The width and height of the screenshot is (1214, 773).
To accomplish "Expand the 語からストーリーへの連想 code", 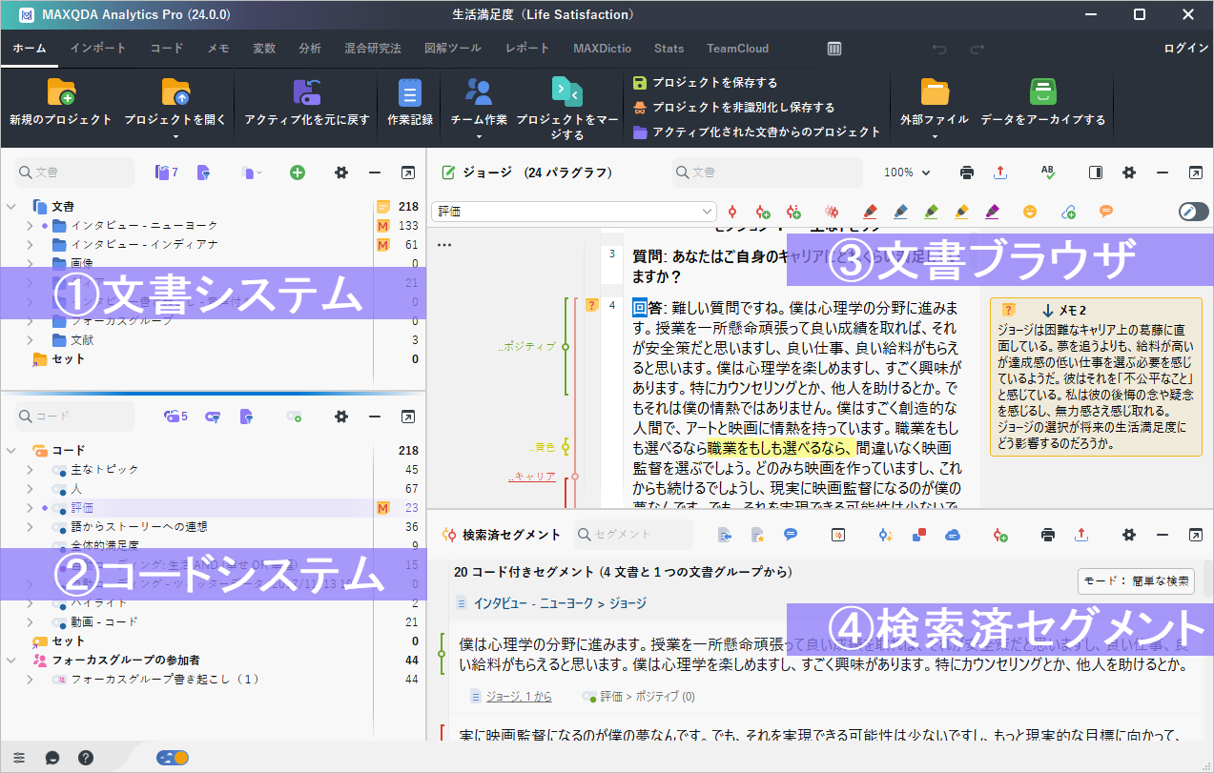I will point(31,527).
